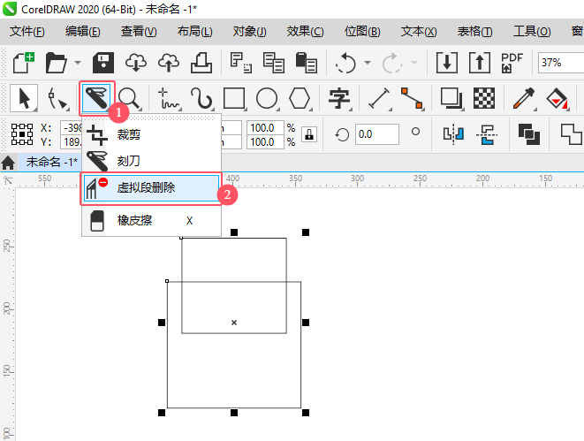The width and height of the screenshot is (584, 441).
Task: Open the 查看(V) menu
Action: tap(139, 31)
